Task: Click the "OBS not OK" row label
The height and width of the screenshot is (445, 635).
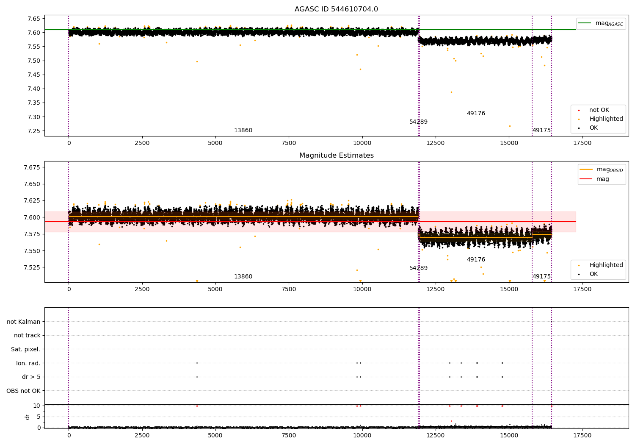Action: click(24, 391)
